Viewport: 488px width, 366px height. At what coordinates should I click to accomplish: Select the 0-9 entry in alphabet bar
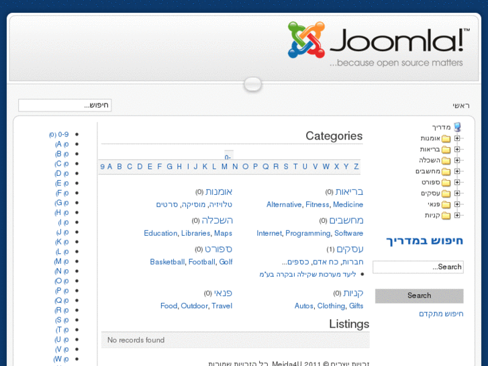[228, 157]
